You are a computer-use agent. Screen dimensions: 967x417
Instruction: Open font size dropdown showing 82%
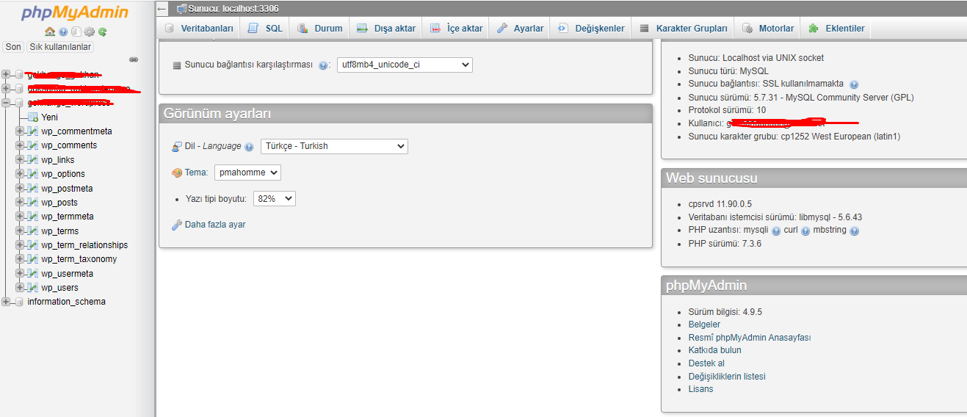275,199
